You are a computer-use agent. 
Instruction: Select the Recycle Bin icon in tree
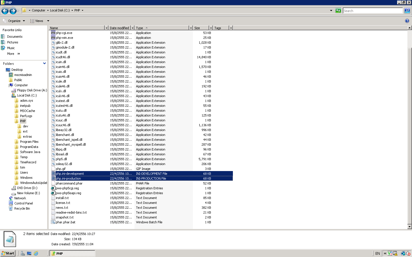tap(11, 208)
